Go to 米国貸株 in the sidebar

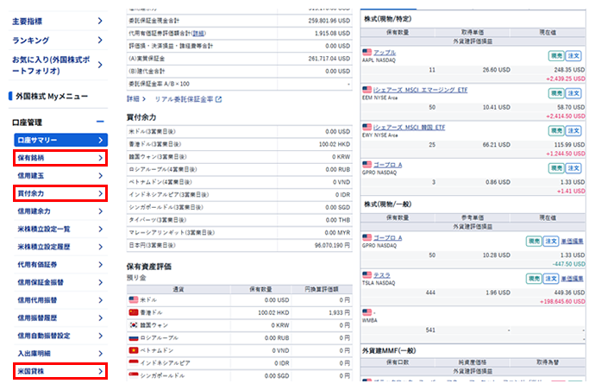[60, 371]
